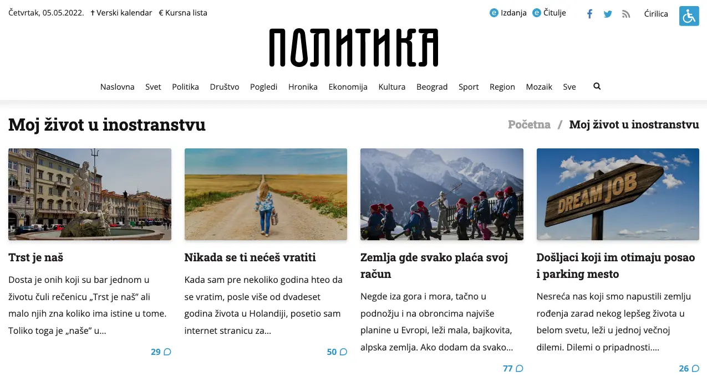The height and width of the screenshot is (382, 707).
Task: Open the Twitter bird icon
Action: 608,14
